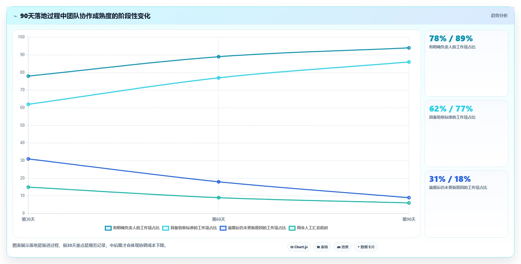Toggle the 具备验收标准的工作项占比 legend entry
The image size is (521, 264).
[190, 228]
